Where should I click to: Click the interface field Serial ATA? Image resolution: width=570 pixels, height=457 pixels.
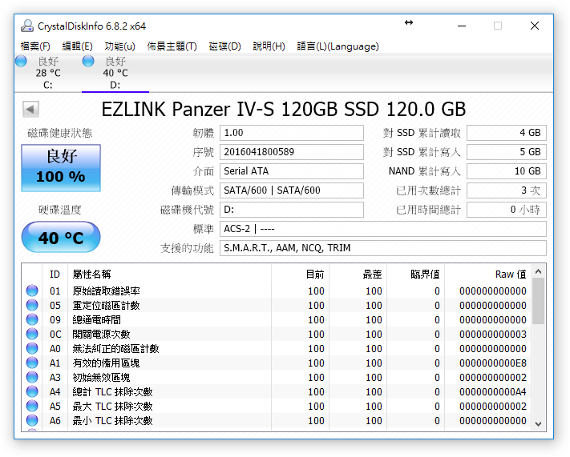(292, 171)
